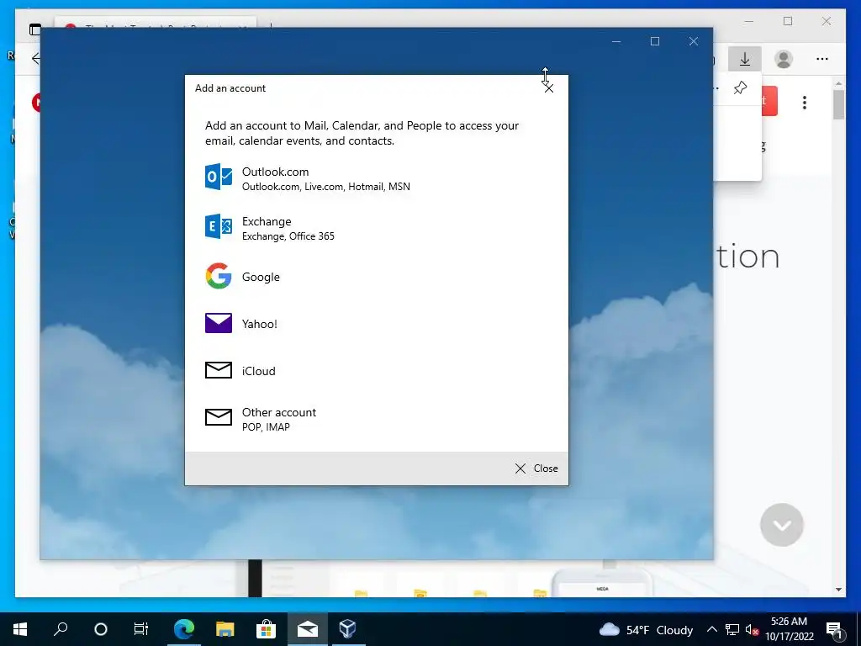
Task: Close the Add an account dialog via X
Action: click(548, 87)
